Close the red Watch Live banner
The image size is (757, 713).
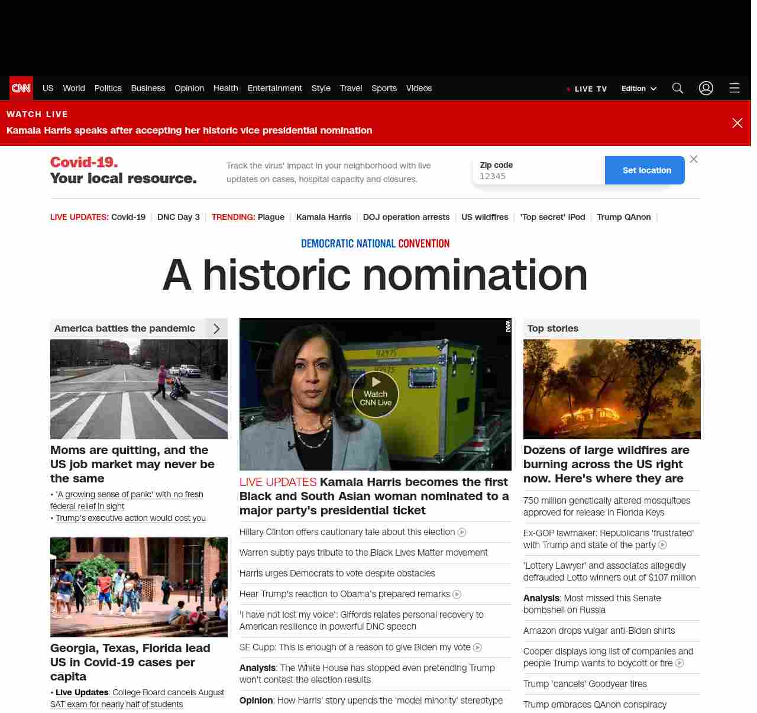pos(737,123)
